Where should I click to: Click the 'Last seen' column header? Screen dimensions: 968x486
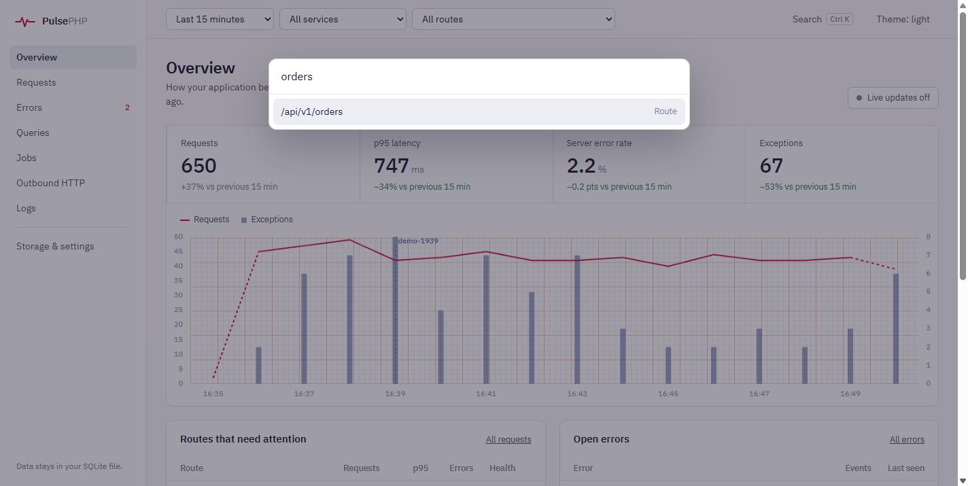click(x=906, y=468)
